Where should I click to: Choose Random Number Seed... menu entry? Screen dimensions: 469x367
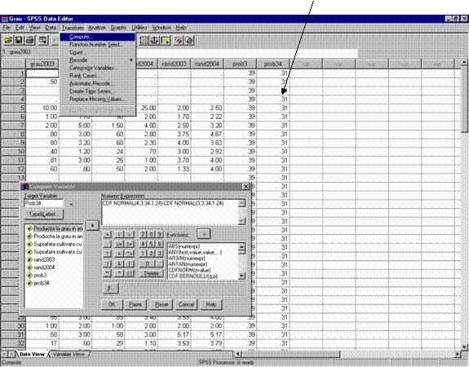coord(98,45)
